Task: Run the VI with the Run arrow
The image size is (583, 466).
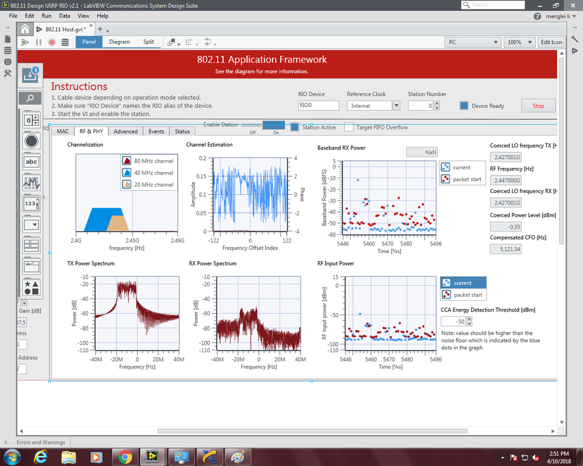Action: click(x=25, y=42)
